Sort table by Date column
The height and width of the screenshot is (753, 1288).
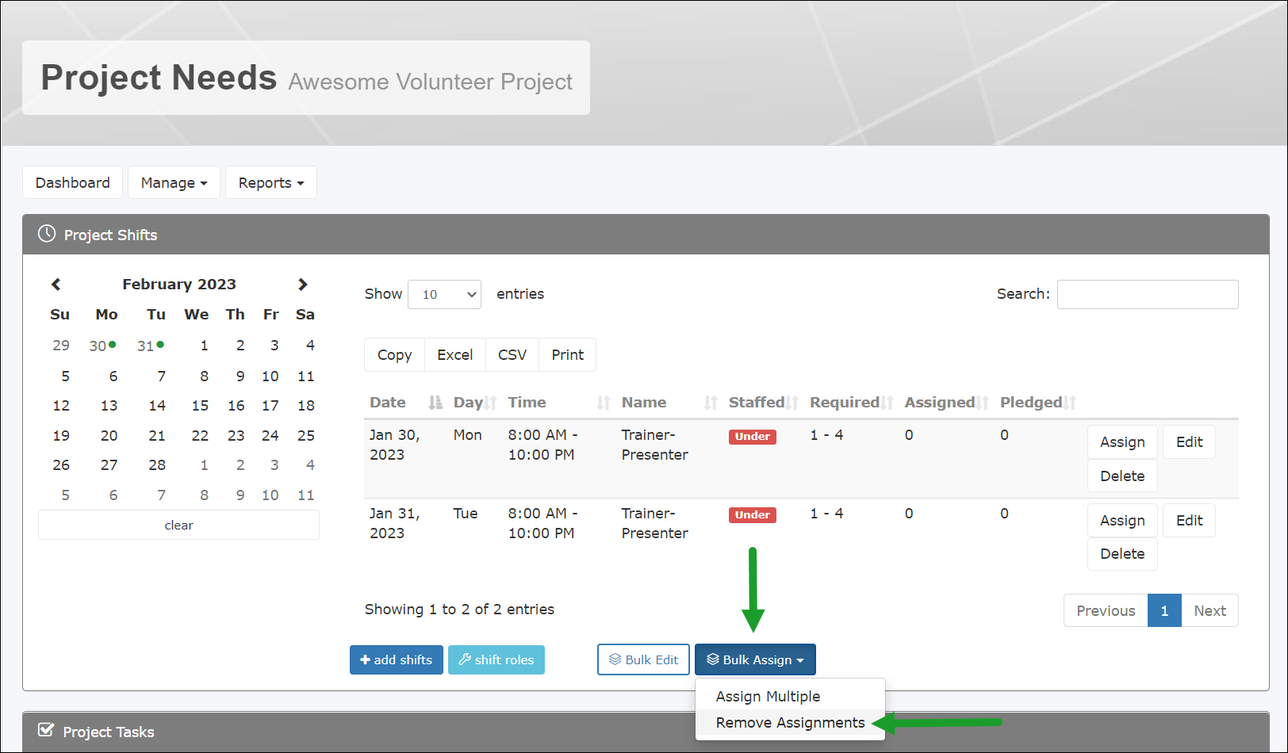[405, 403]
